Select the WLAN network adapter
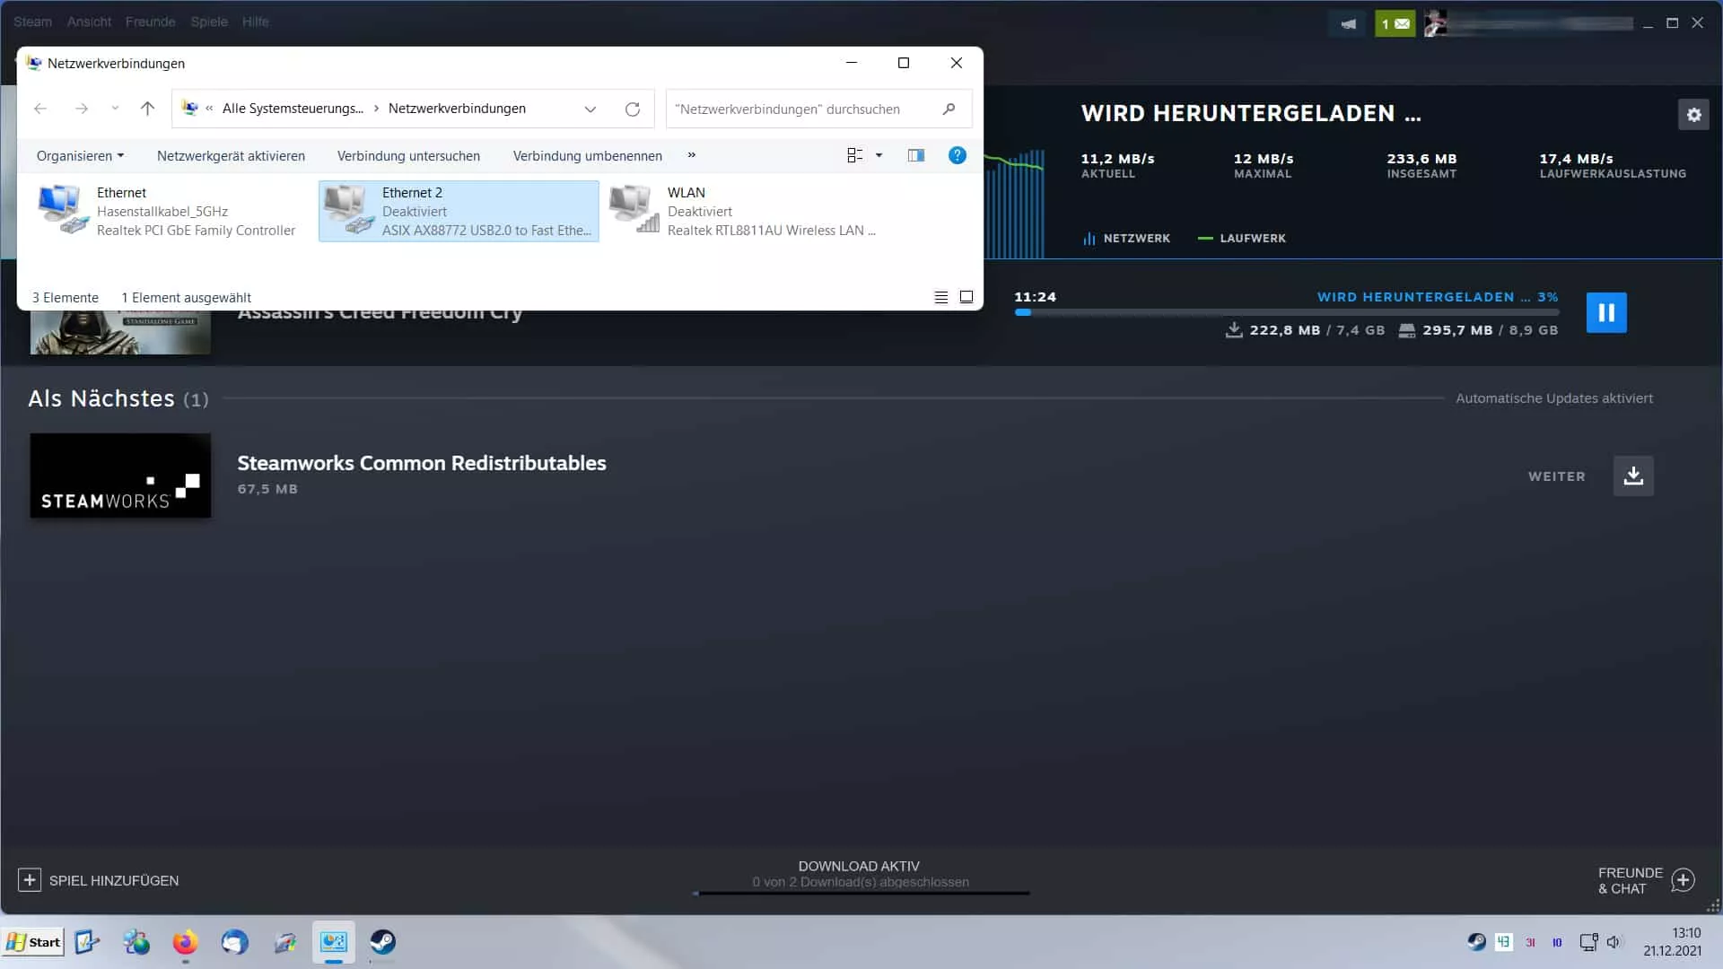This screenshot has width=1723, height=969. pos(745,211)
